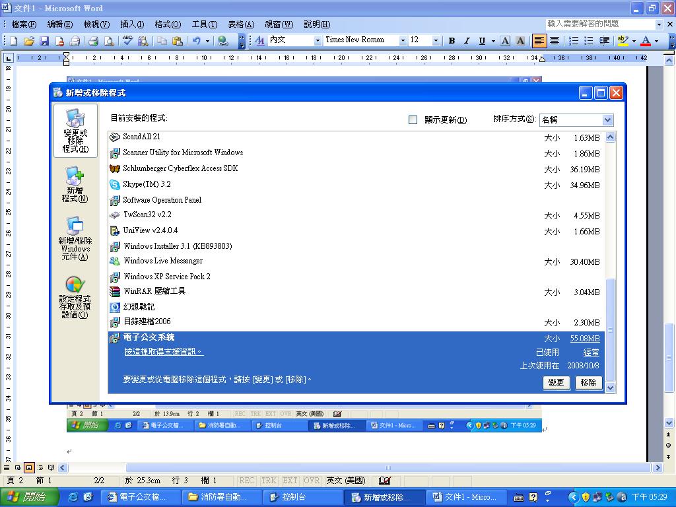Open the font size 12 dropdown

click(x=436, y=41)
